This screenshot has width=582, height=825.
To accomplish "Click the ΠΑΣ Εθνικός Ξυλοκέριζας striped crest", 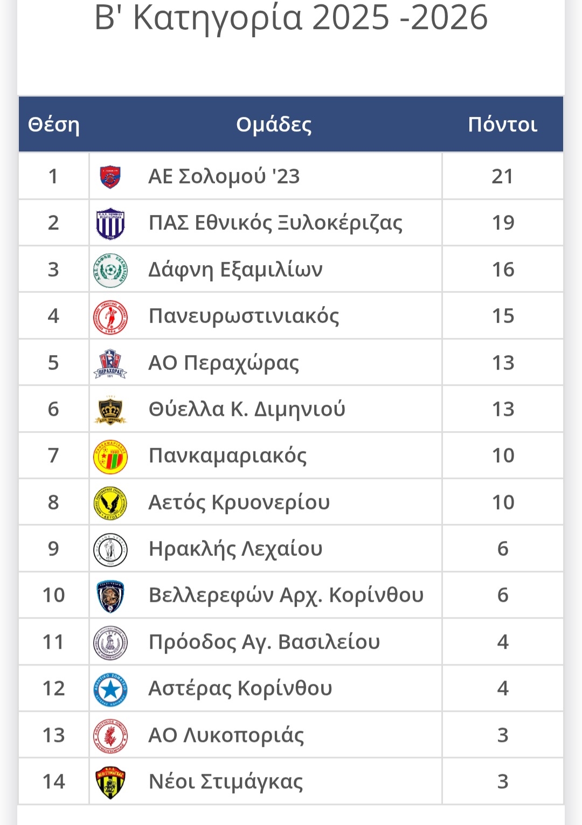I will point(110,223).
